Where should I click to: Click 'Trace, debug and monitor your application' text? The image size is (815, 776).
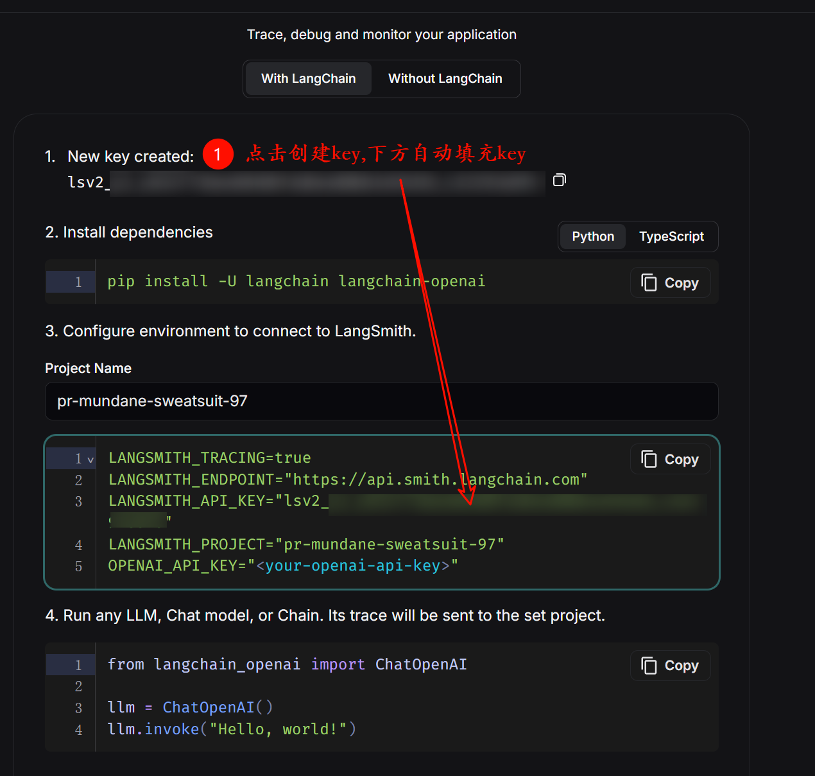382,35
